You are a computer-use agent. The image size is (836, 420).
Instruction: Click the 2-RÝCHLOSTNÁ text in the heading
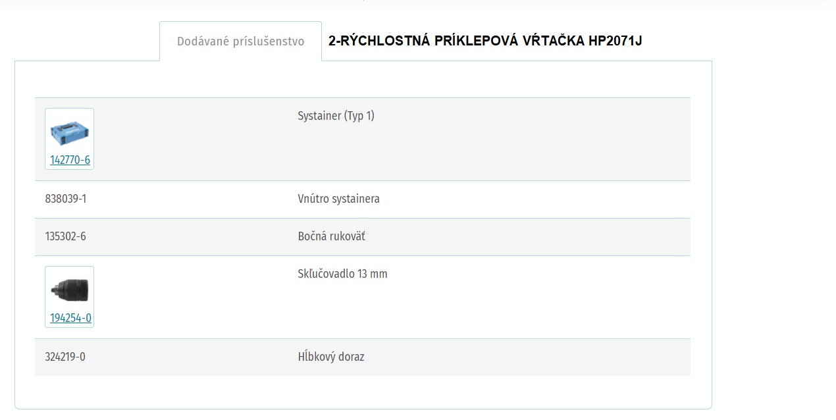tap(379, 41)
